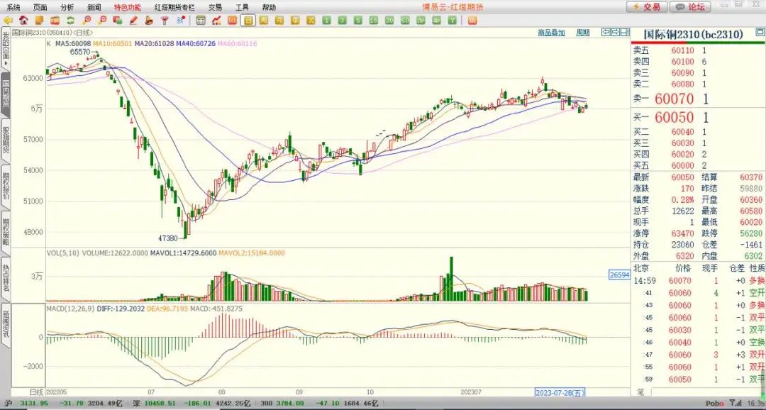Click the 交易 trade button
This screenshot has width=766, height=410.
647,6
